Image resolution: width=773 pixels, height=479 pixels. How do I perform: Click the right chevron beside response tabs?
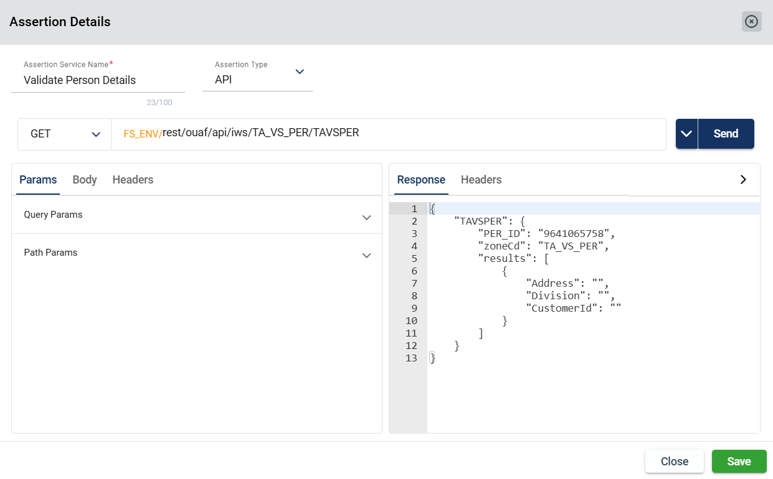click(742, 179)
